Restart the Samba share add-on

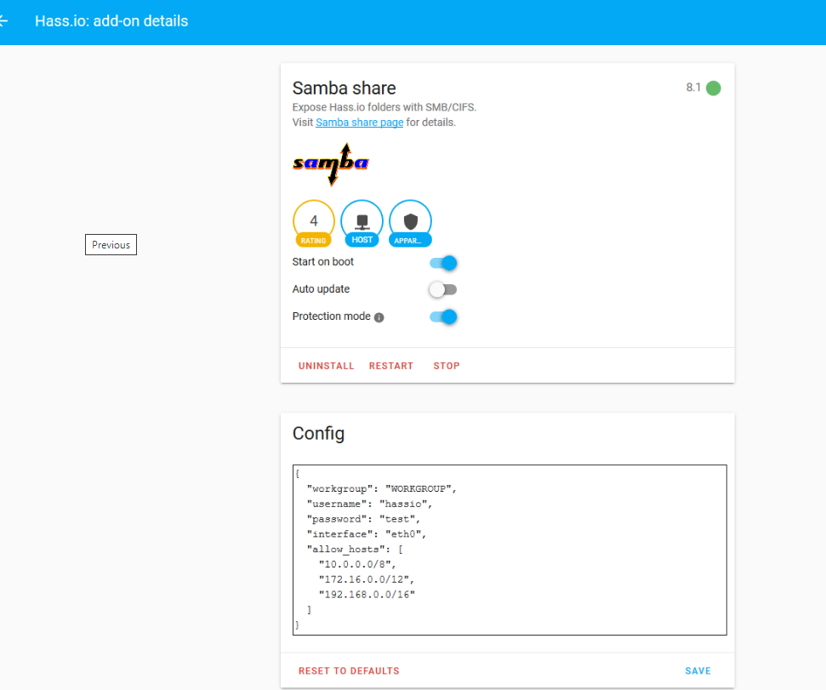[x=390, y=366]
